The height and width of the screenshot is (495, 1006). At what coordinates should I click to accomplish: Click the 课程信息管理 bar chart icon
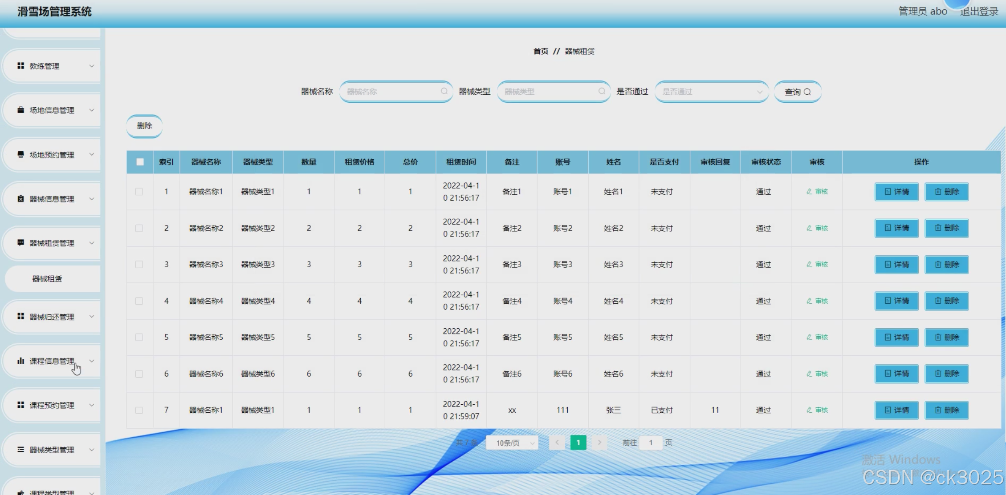(x=20, y=361)
